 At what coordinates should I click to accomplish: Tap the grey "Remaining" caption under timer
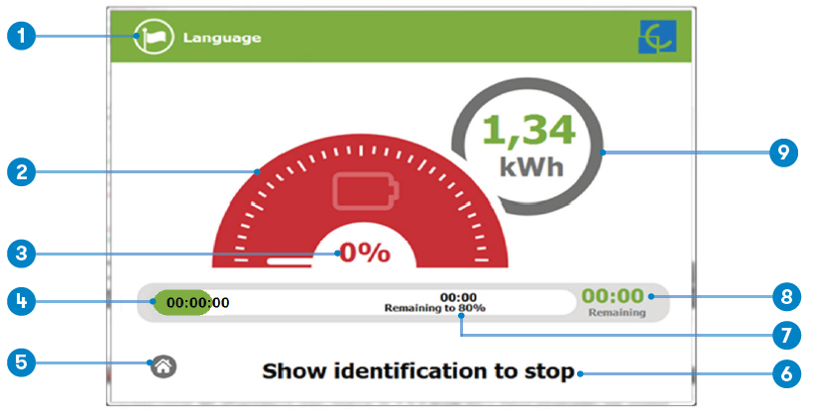coord(616,312)
